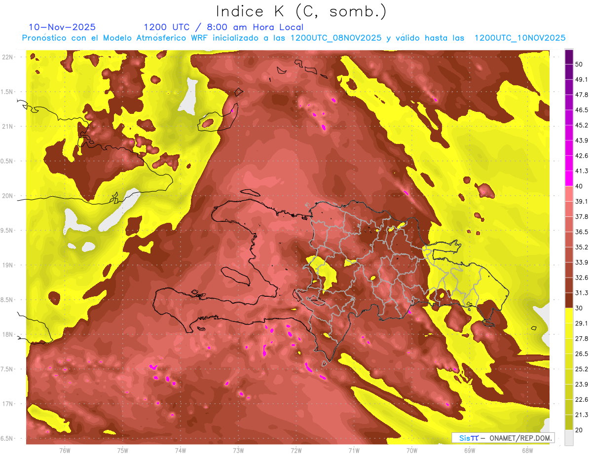The image size is (592, 457).
Task: Click the colorbar value "43.9"
Action: (581, 141)
